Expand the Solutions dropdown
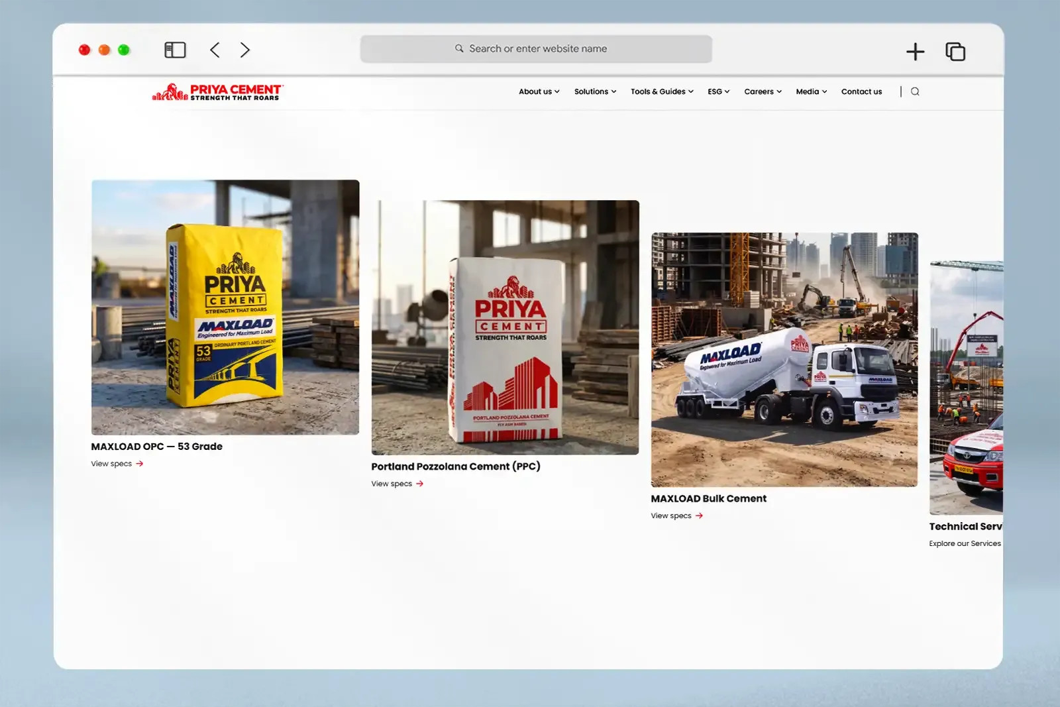 click(x=595, y=91)
